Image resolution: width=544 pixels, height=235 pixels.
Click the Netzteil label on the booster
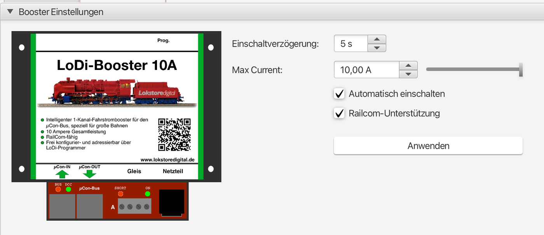[173, 171]
